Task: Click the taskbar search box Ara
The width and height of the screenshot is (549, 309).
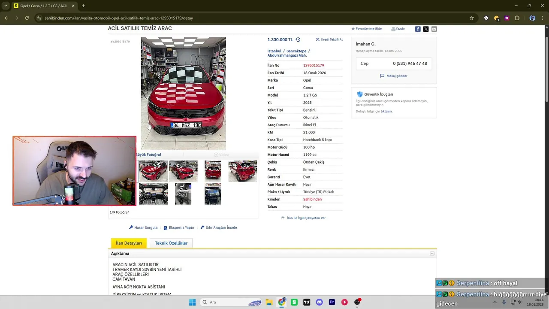Action: 232,302
